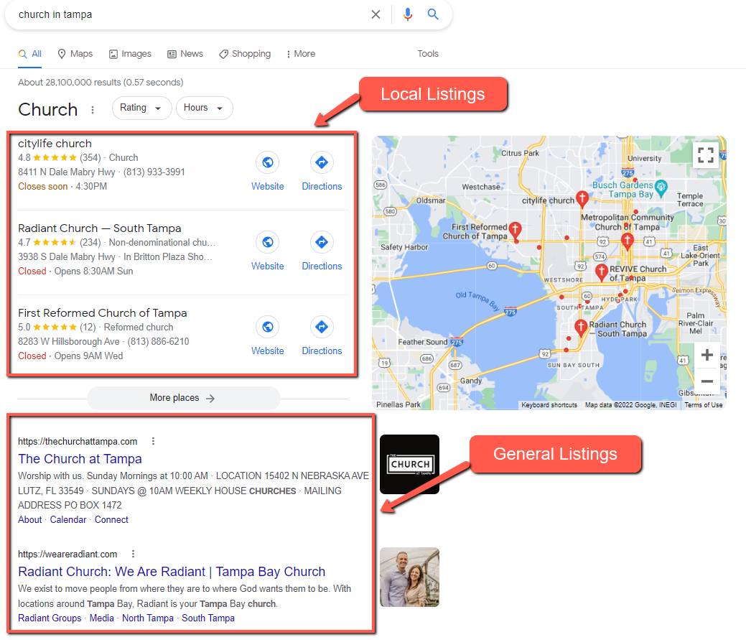Open the map Terms of Use link
This screenshot has width=746, height=640.
tap(703, 405)
